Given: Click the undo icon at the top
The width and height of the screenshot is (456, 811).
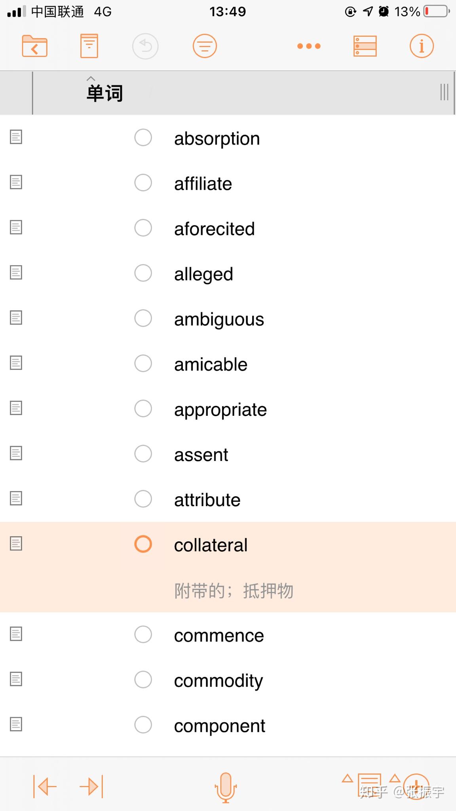Looking at the screenshot, I should click(146, 46).
